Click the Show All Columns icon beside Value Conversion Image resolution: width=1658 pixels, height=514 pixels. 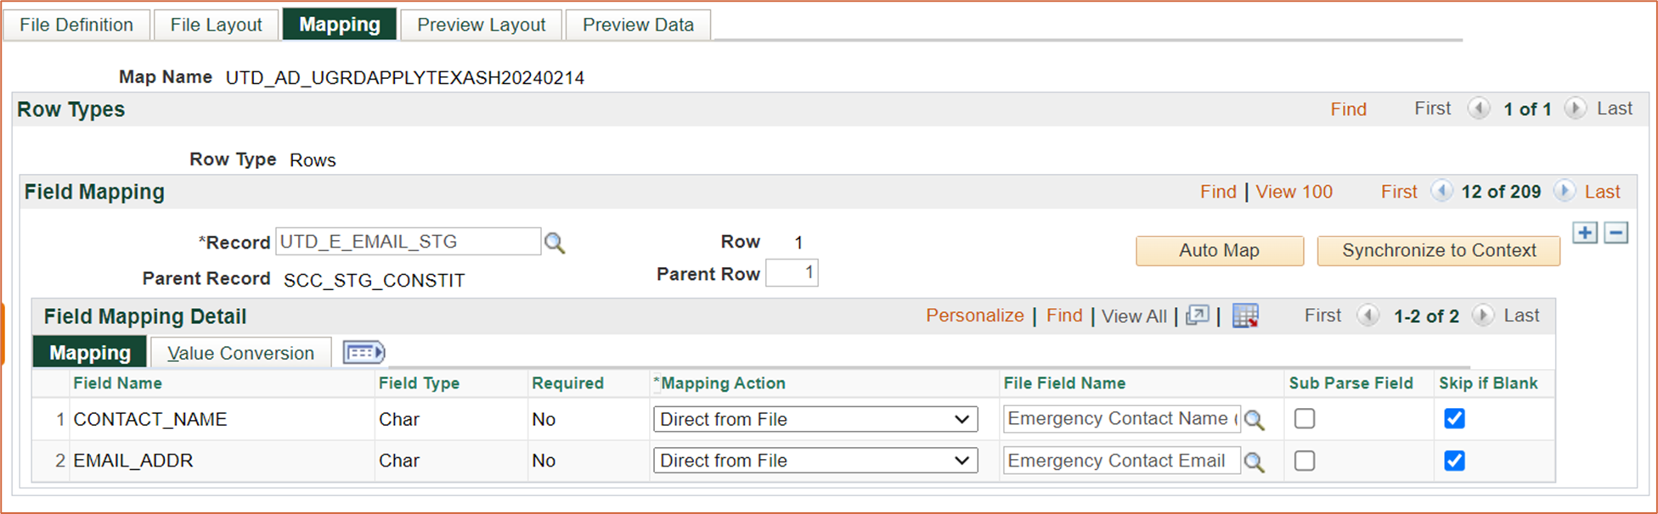pyautogui.click(x=364, y=352)
